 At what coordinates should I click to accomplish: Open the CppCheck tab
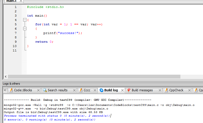(176, 90)
